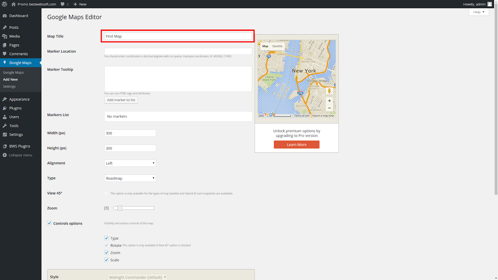
Task: Click the Comments speech bubble sidebar icon
Action: pos(5,54)
